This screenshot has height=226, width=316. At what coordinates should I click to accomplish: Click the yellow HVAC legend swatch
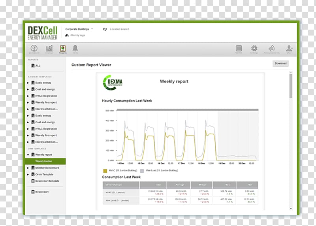105,170
